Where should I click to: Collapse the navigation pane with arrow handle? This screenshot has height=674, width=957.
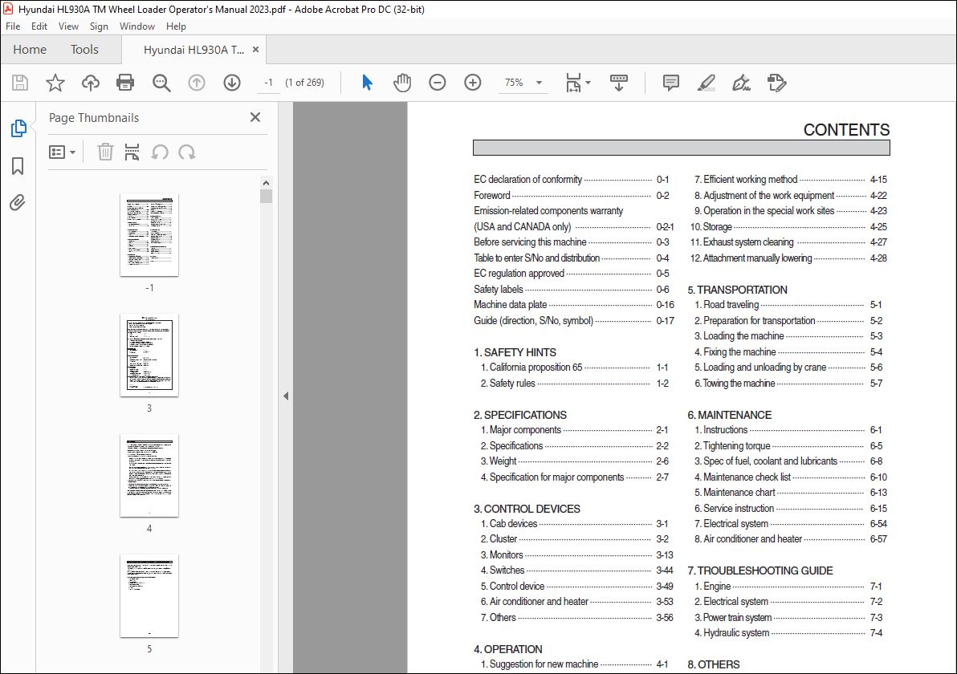click(x=285, y=396)
